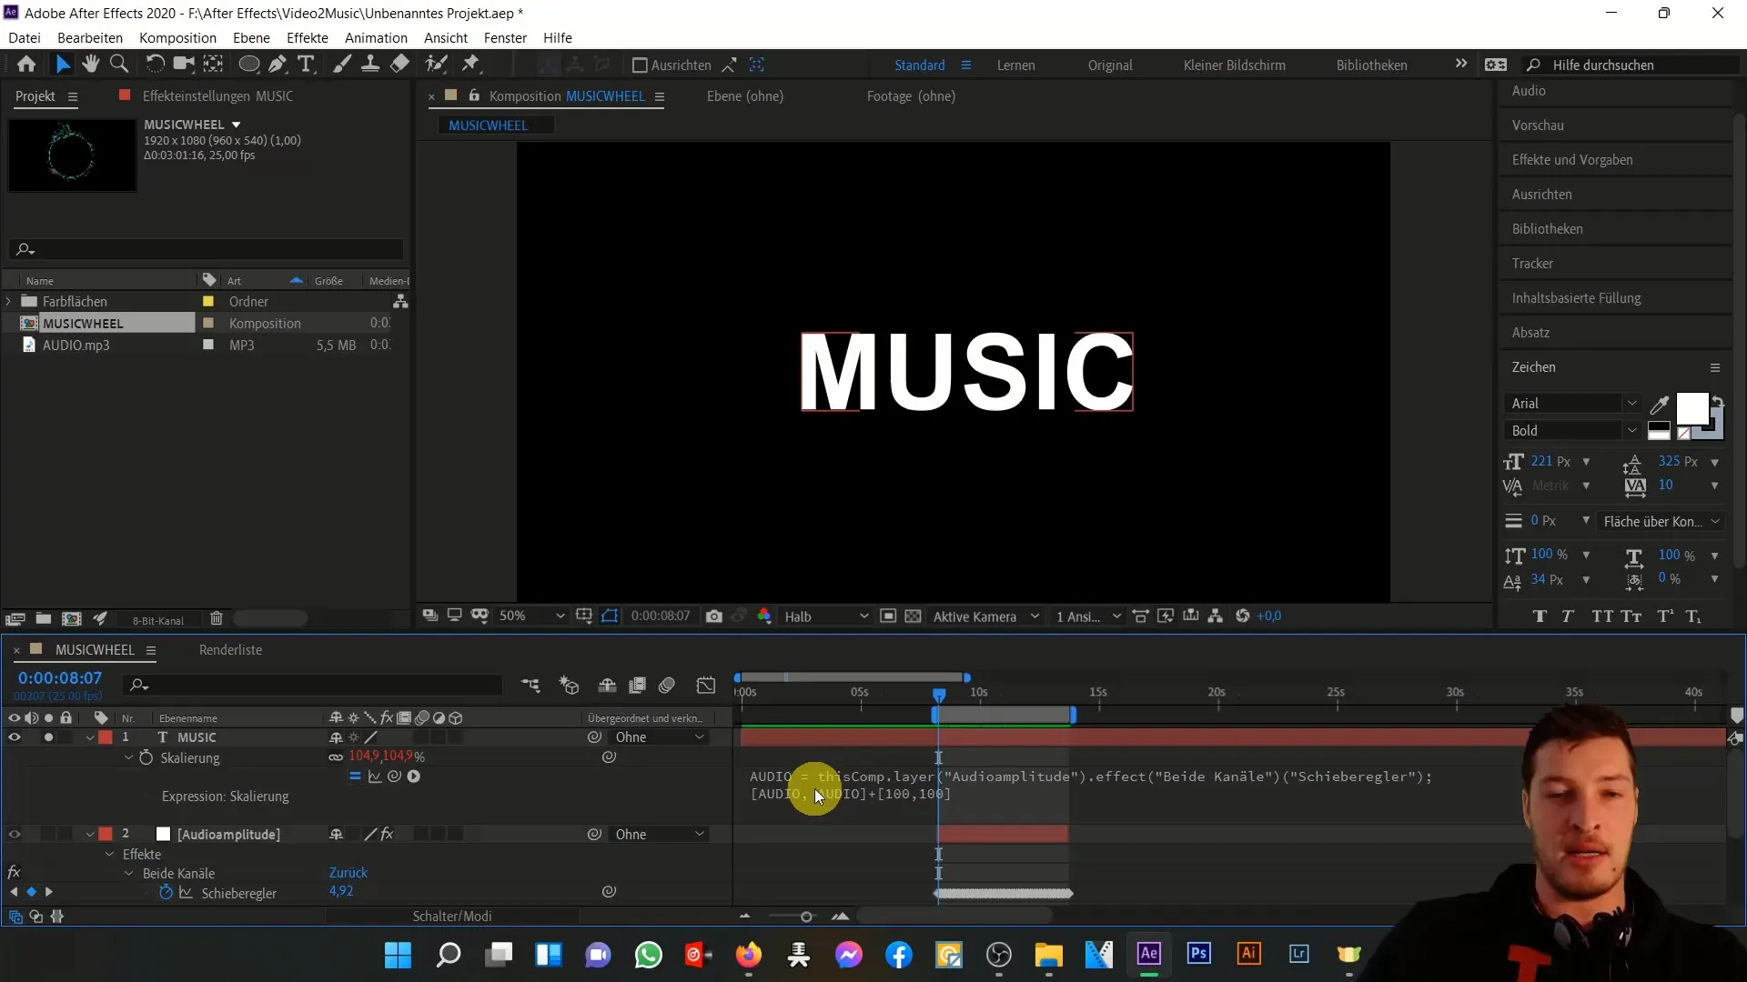
Task: Open the Animation menu
Action: (x=376, y=38)
